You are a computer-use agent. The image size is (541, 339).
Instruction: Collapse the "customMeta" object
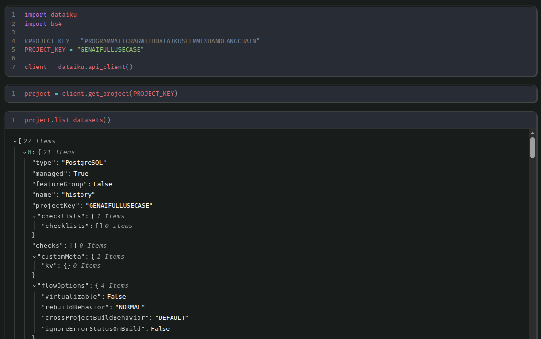[35, 257]
